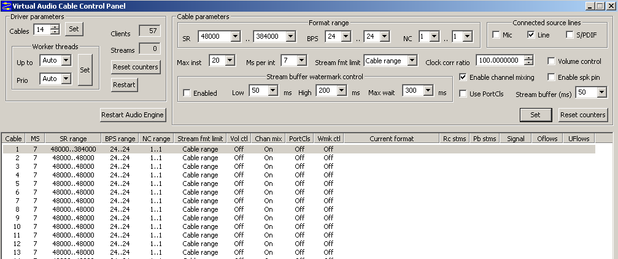The image size is (618, 259).
Task: Click the UFlows column header
Action: tap(579, 138)
